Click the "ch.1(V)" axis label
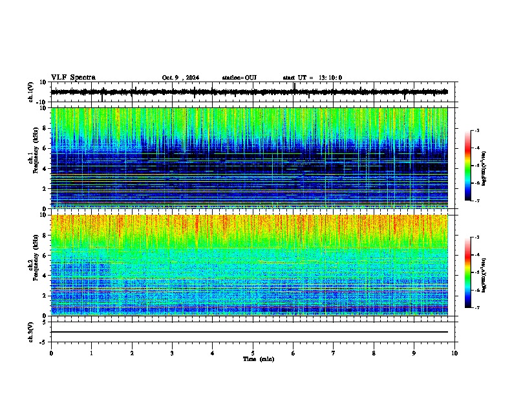Screen dimensions: 512x396 [31, 92]
